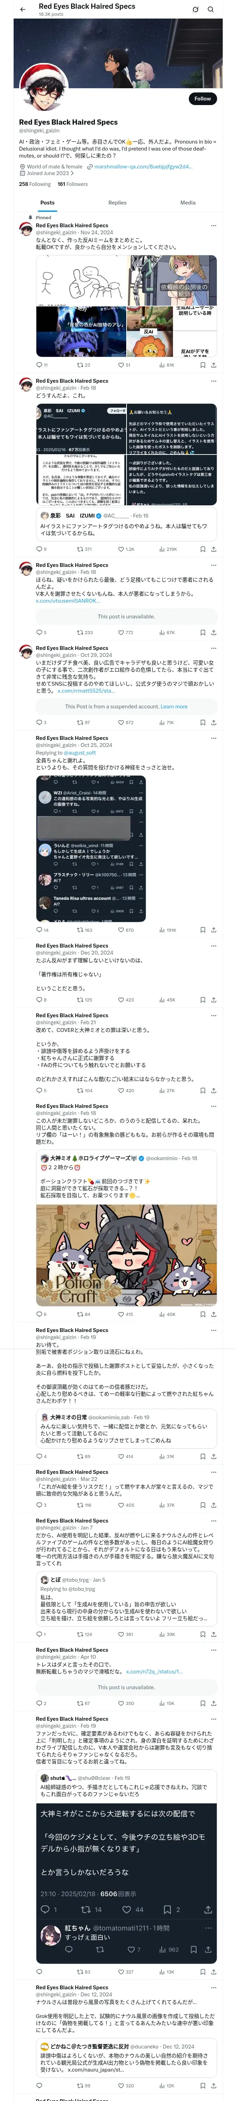Open view stats on Dec 20, 2024 post

162,1000
